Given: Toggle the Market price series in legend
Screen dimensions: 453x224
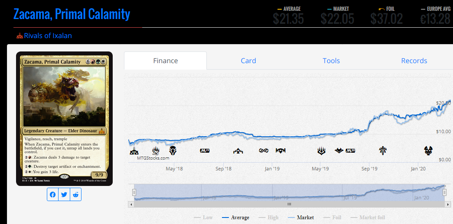Looking at the screenshot, I should coord(301,218).
